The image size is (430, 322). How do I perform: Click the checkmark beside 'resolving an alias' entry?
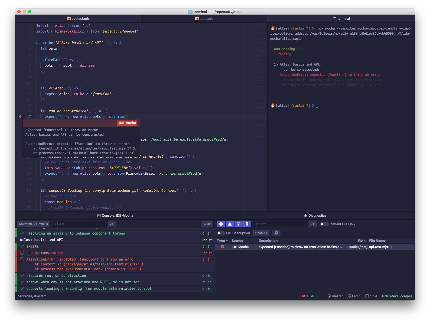coord(22,233)
